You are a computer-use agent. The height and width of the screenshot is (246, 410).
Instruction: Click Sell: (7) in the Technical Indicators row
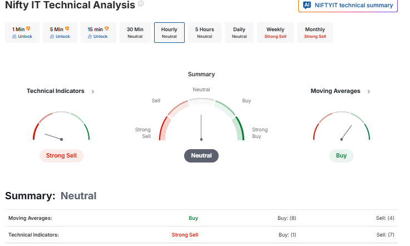pyautogui.click(x=386, y=235)
